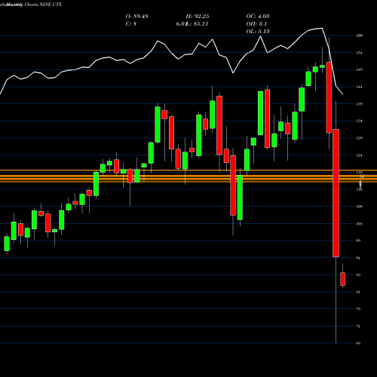
Task: Click the 'OL: 5.13' readout
Action: click(258, 32)
